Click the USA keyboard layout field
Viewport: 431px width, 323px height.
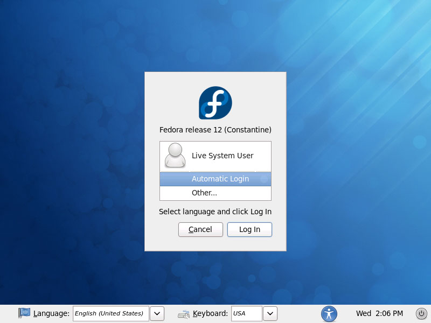247,313
